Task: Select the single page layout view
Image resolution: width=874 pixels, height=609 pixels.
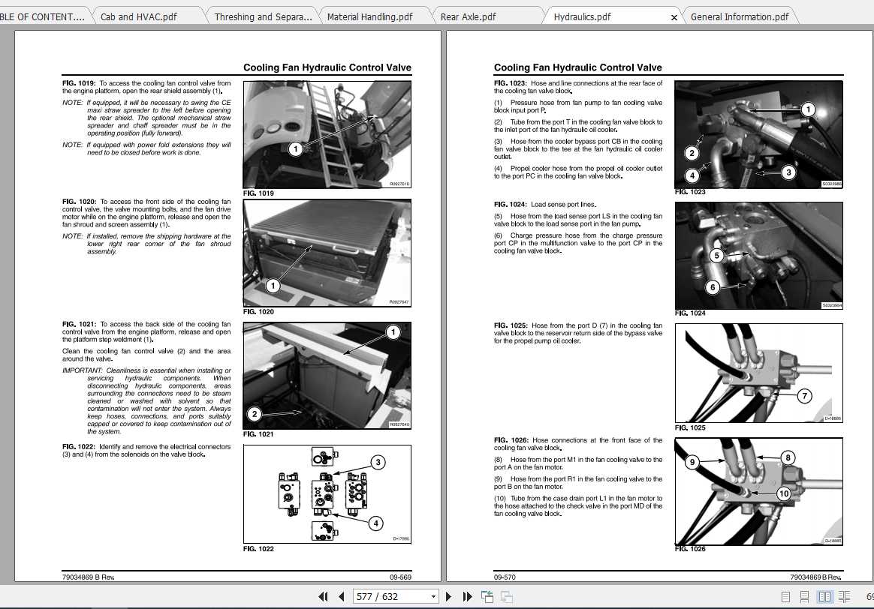Action: [x=785, y=596]
